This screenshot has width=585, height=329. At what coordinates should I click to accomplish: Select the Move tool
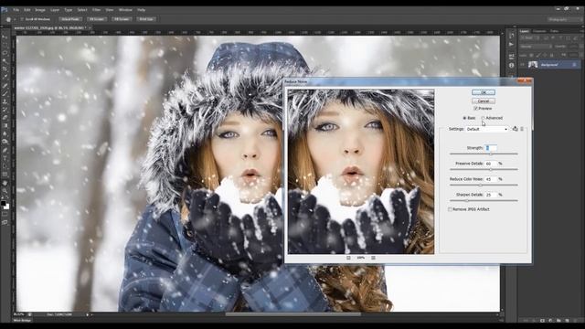pos(5,37)
